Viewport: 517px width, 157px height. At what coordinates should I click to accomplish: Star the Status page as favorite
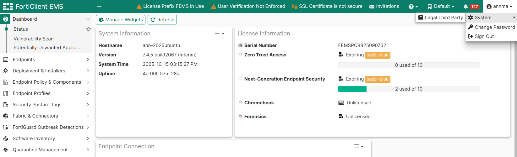(x=89, y=29)
